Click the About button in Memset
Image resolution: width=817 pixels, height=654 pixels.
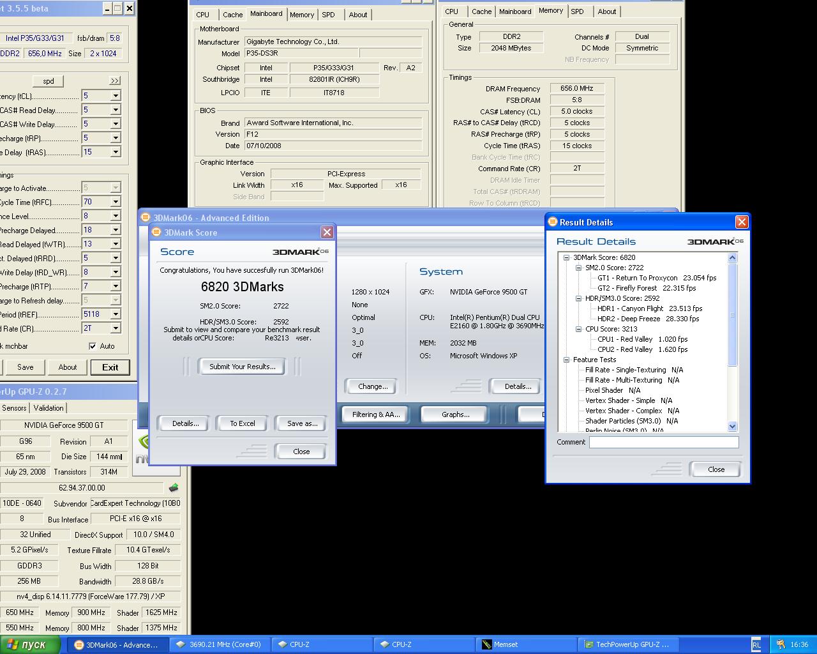pos(68,367)
